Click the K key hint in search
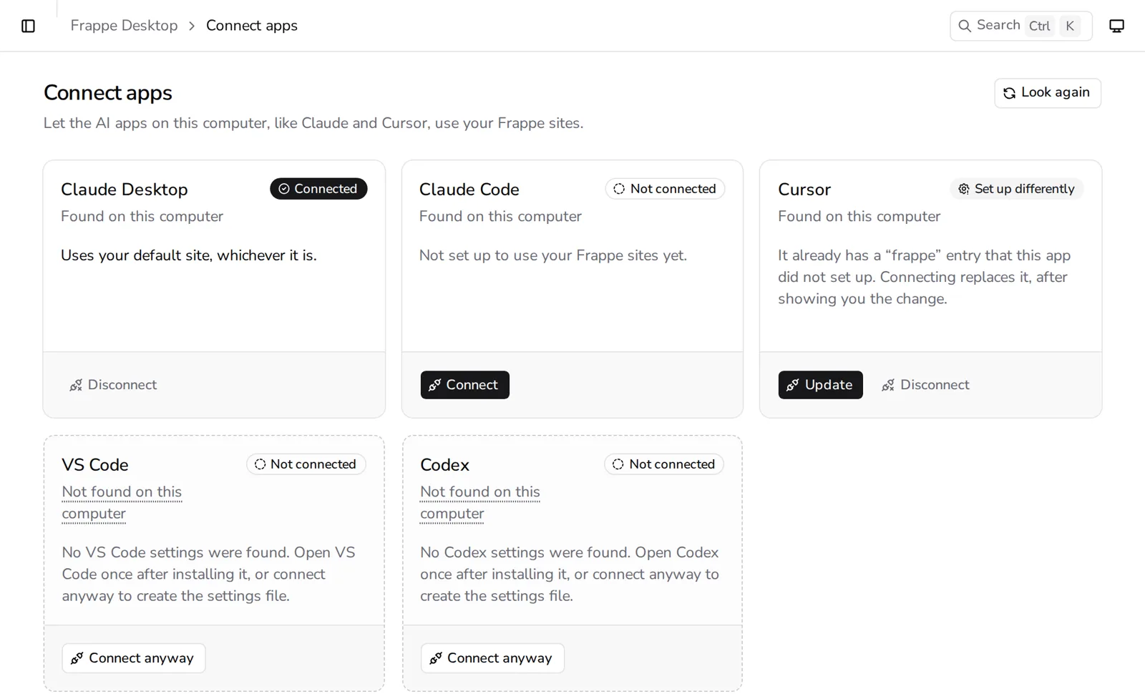1145x694 pixels. [1070, 26]
